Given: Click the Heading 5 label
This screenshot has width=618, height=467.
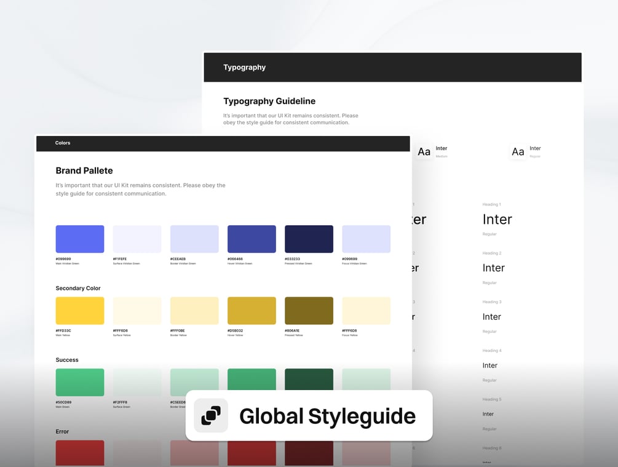Looking at the screenshot, I should click(492, 399).
